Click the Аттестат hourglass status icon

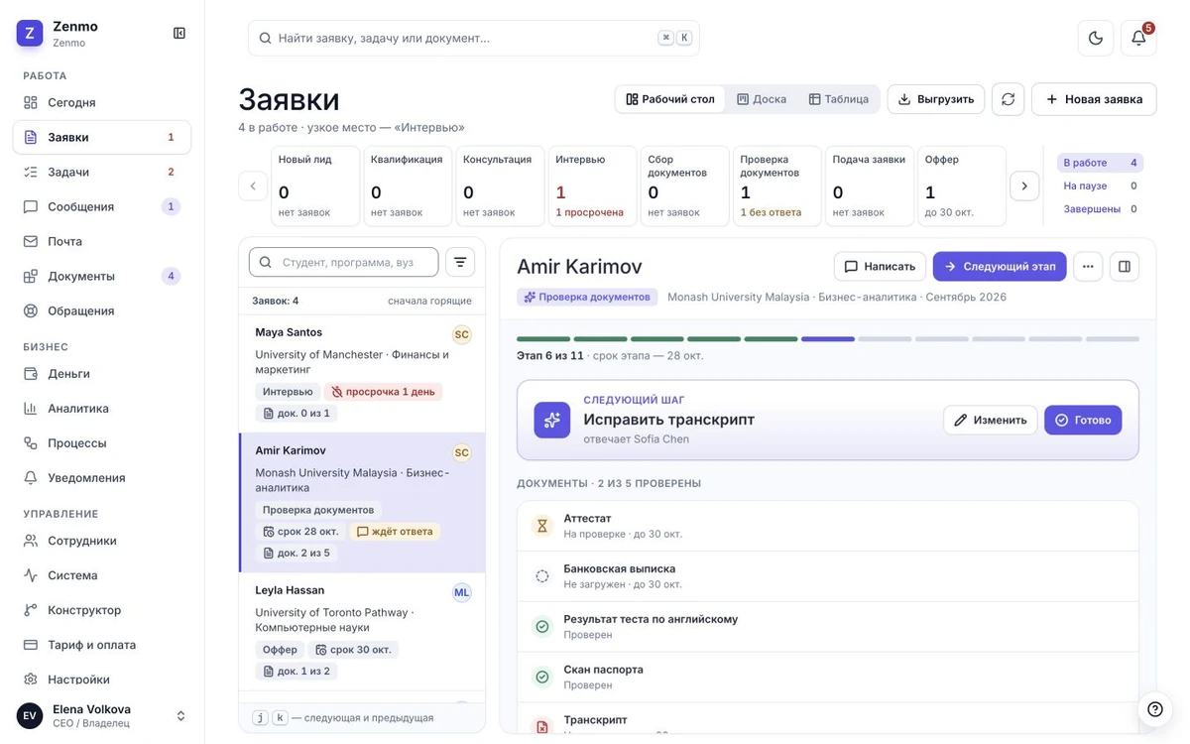point(542,526)
